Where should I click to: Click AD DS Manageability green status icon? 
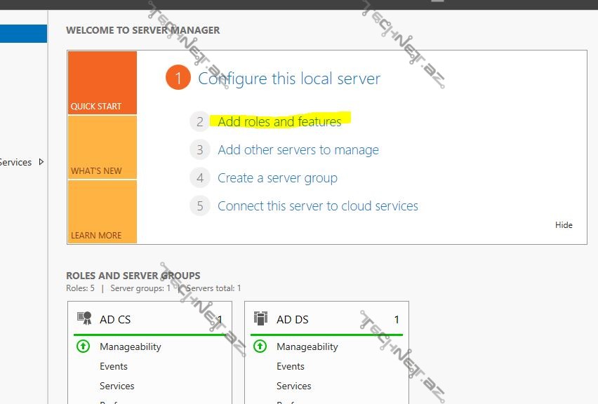[260, 346]
